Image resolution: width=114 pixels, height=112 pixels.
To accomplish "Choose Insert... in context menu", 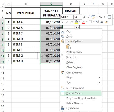I will [x=81, y=58].
